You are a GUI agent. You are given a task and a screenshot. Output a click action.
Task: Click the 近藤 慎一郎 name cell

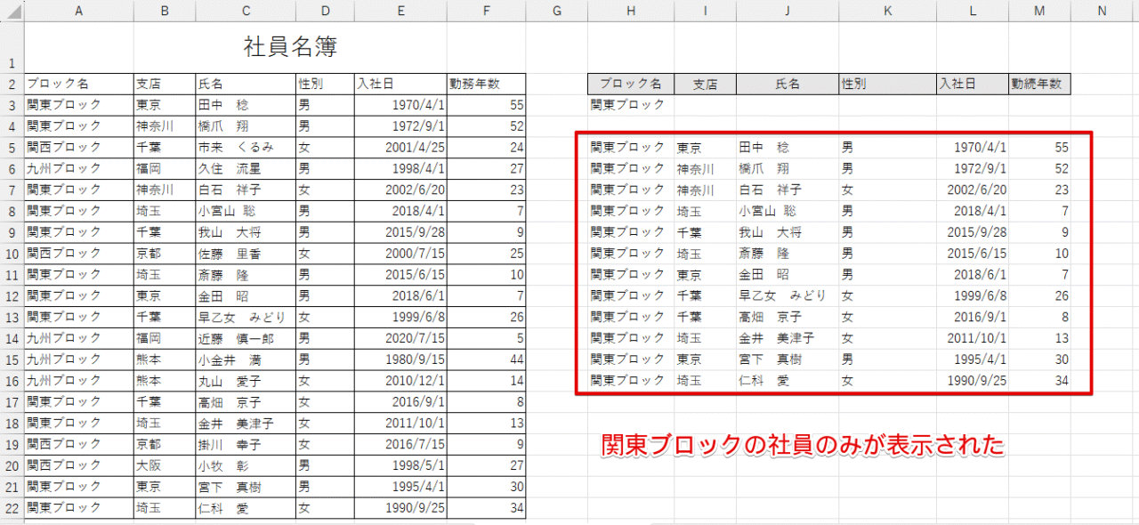click(246, 339)
